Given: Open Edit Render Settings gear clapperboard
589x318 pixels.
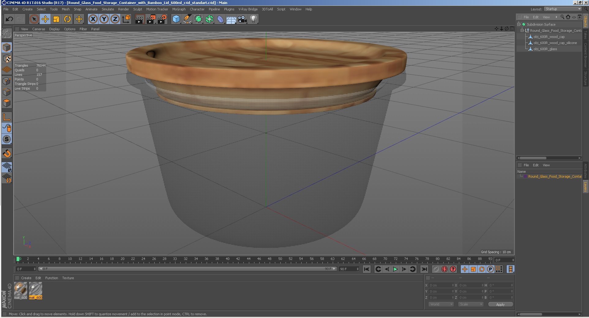Looking at the screenshot, I should point(162,19).
